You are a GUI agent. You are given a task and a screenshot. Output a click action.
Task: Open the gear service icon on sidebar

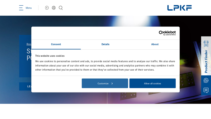point(206,80)
